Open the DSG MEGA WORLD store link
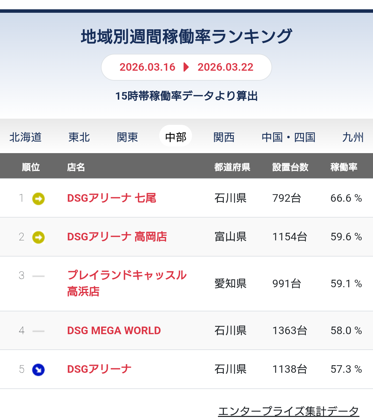 [x=114, y=330]
